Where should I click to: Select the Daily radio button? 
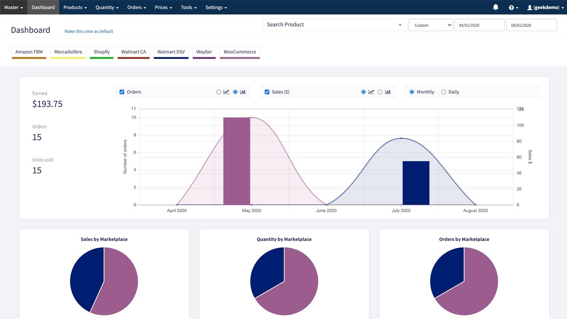click(443, 92)
